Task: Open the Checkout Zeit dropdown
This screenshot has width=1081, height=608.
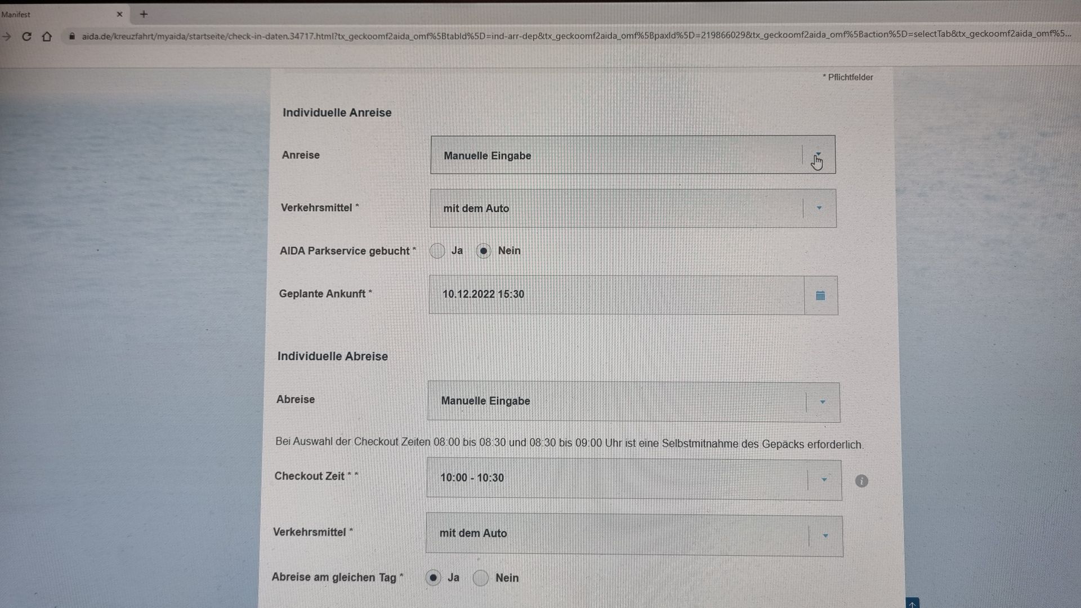Action: point(824,480)
